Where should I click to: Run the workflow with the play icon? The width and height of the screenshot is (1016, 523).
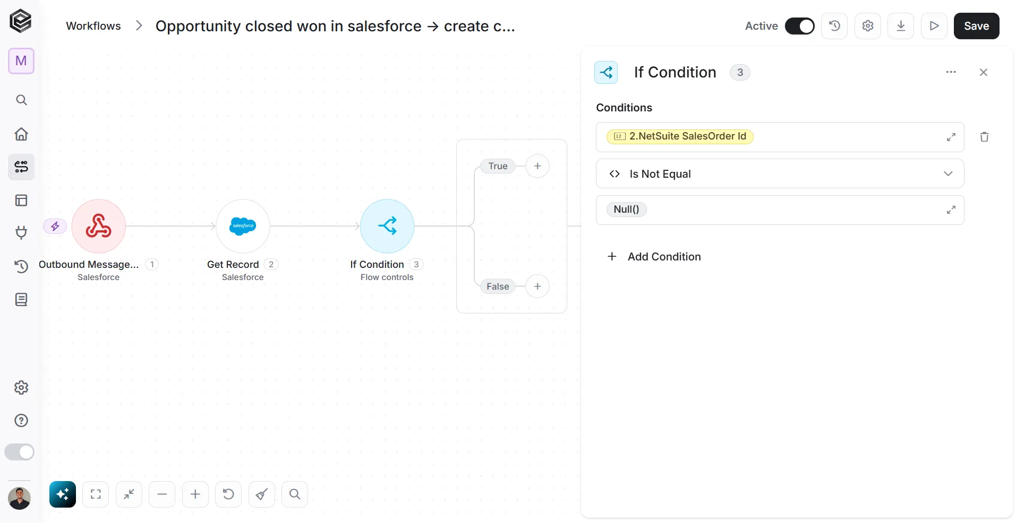934,26
